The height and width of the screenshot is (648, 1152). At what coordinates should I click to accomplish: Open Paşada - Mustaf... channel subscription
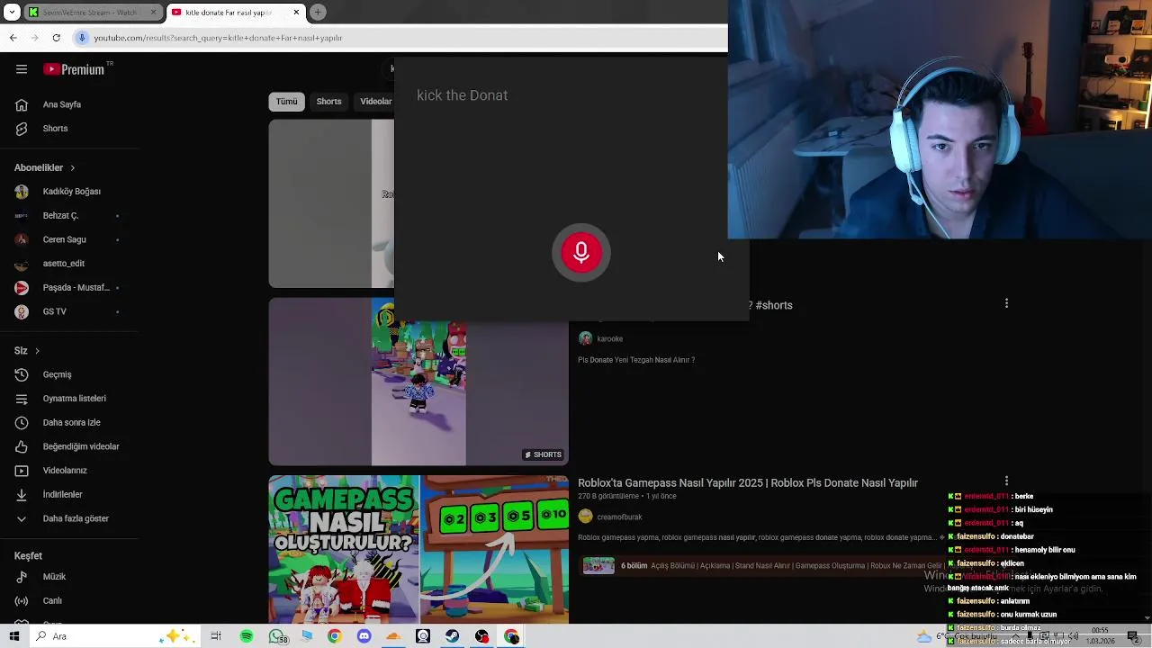[x=68, y=288]
